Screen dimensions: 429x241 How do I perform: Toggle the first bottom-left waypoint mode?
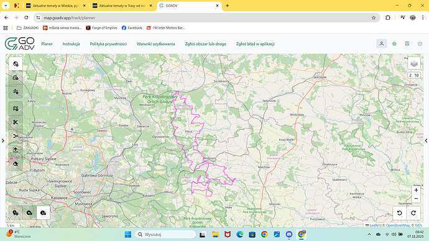click(x=16, y=213)
